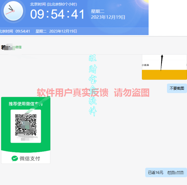Open the 不要截图 message bubble

tap(177, 88)
